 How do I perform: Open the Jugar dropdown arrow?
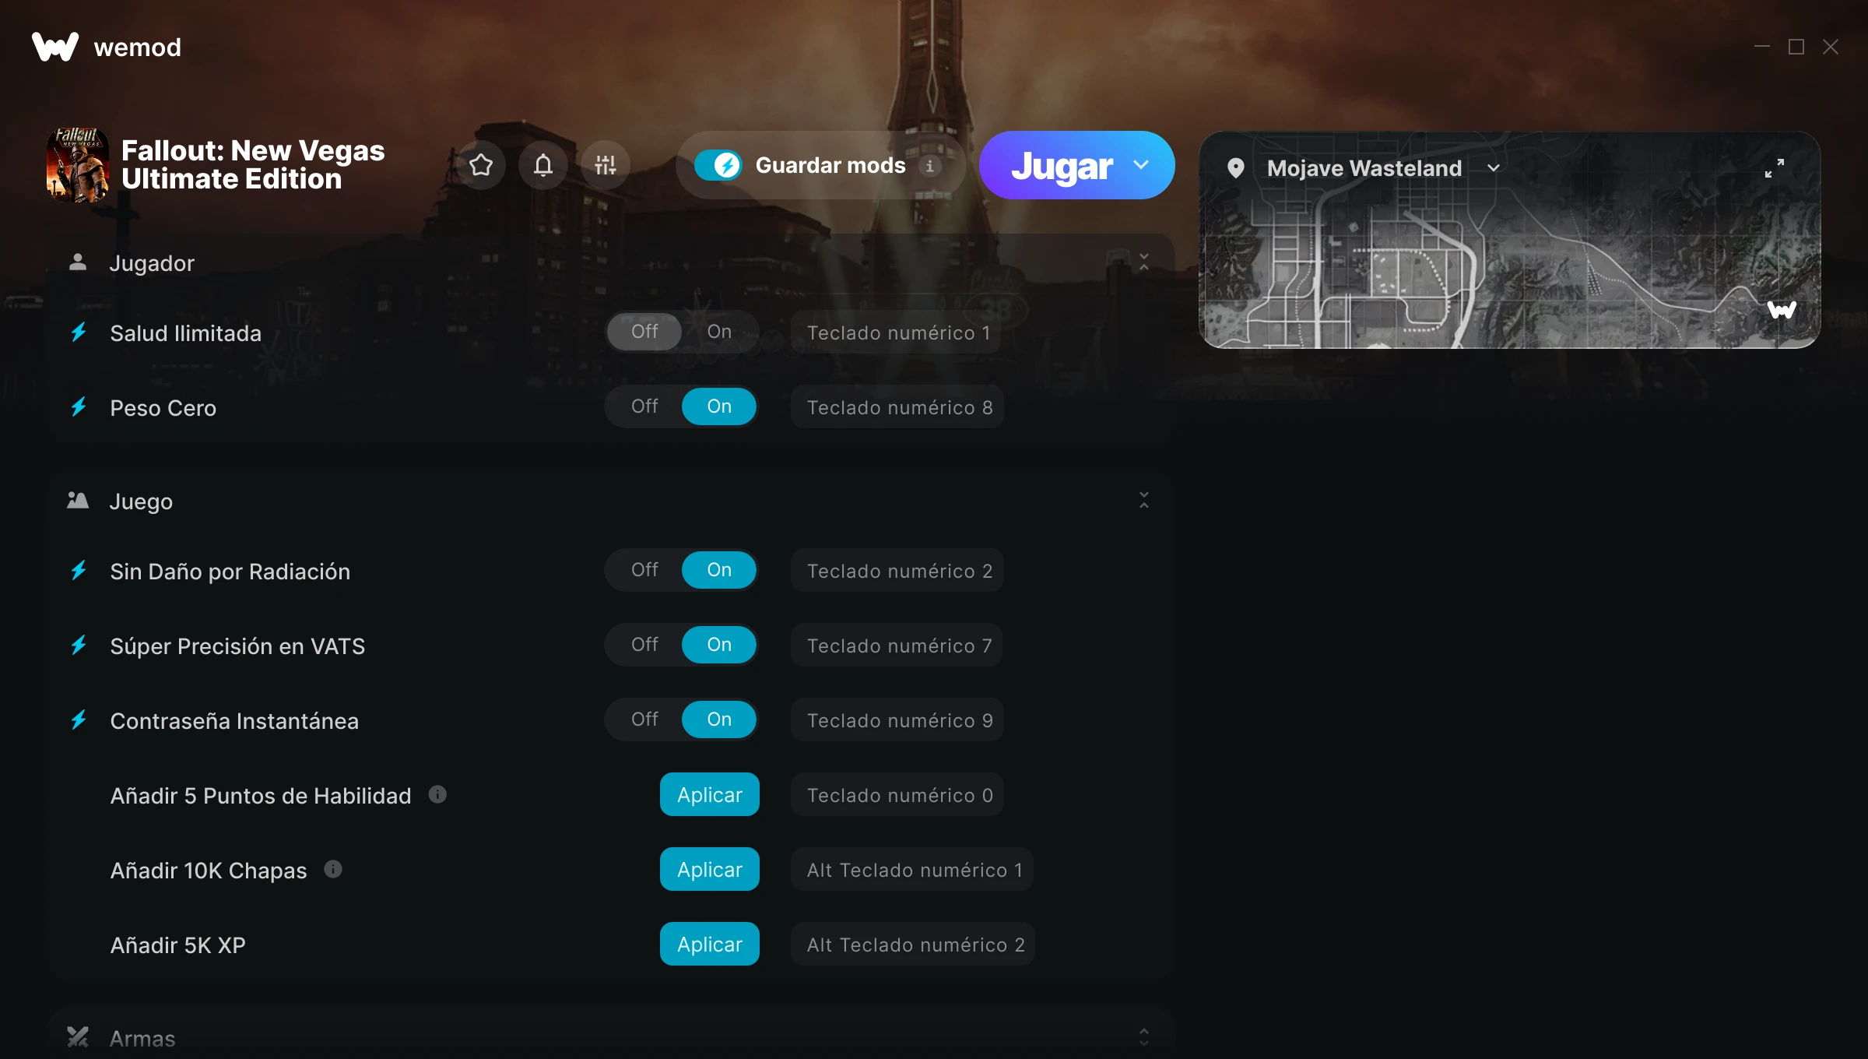click(1141, 165)
